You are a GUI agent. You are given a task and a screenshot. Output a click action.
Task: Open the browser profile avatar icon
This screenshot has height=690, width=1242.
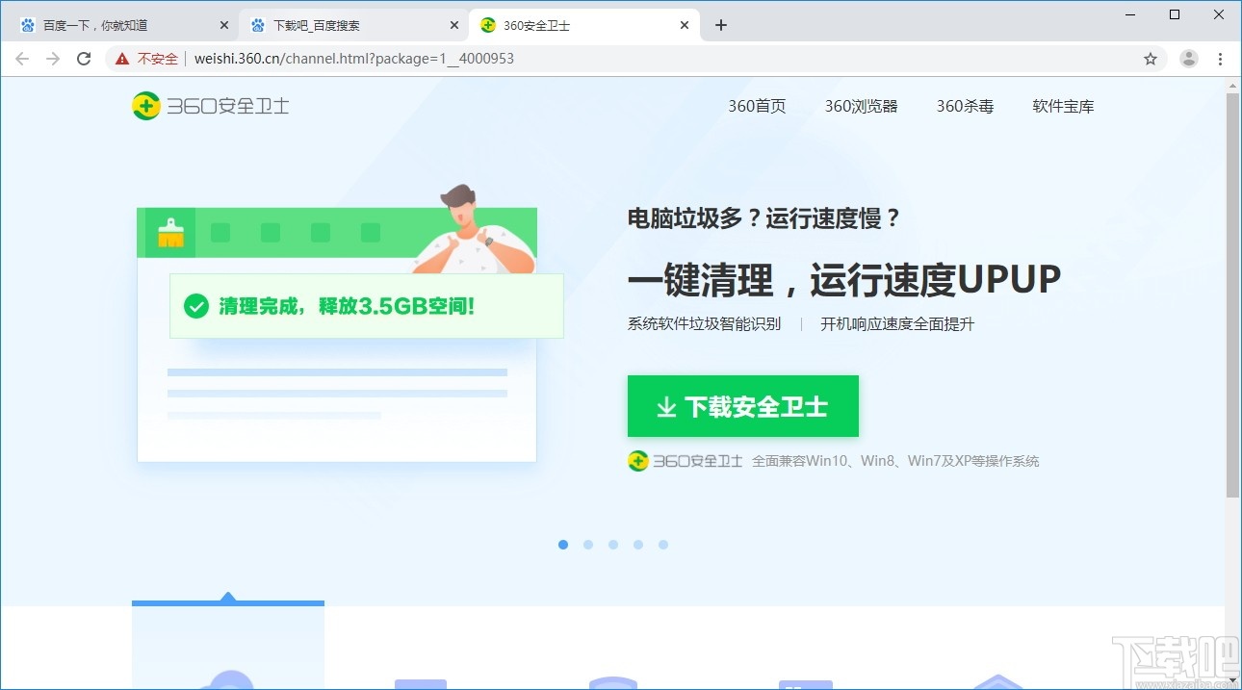1188,58
